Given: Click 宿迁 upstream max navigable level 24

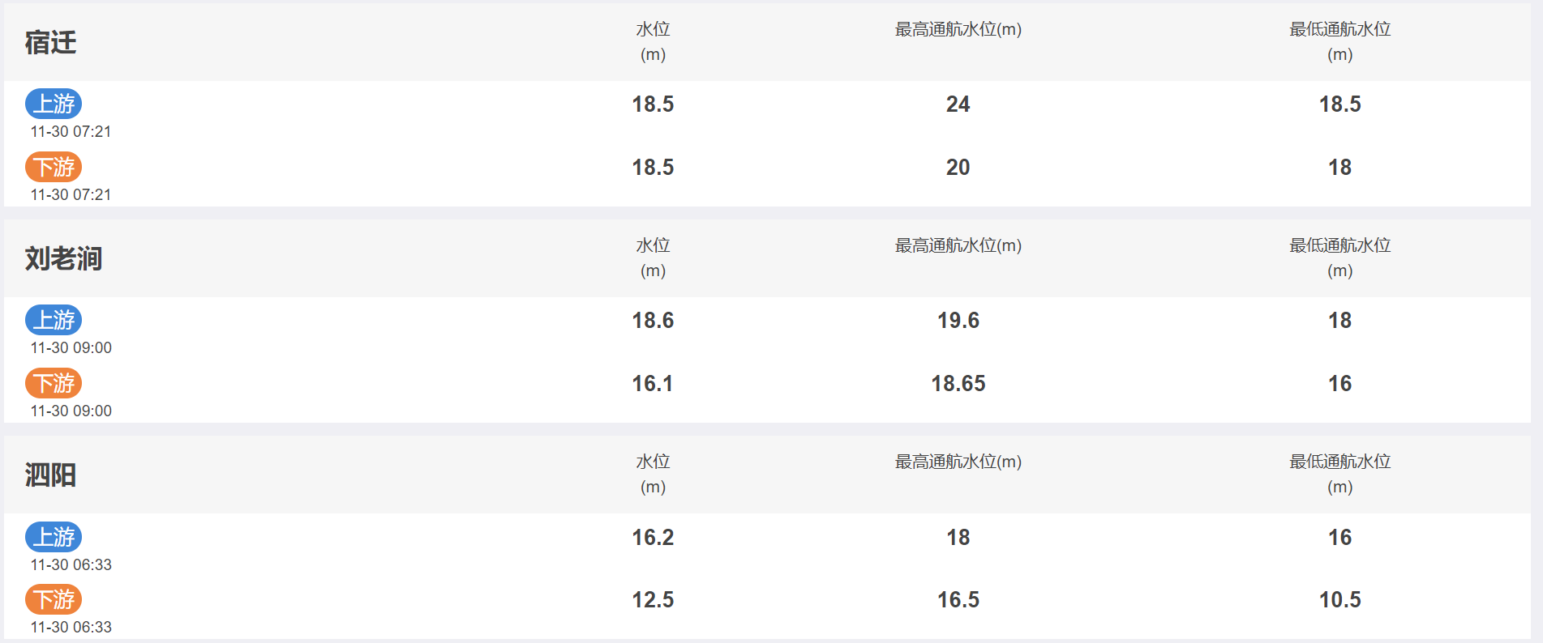Looking at the screenshot, I should click(x=958, y=104).
